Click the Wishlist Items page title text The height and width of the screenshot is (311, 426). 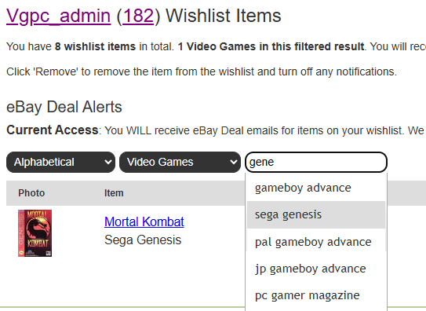click(x=224, y=16)
